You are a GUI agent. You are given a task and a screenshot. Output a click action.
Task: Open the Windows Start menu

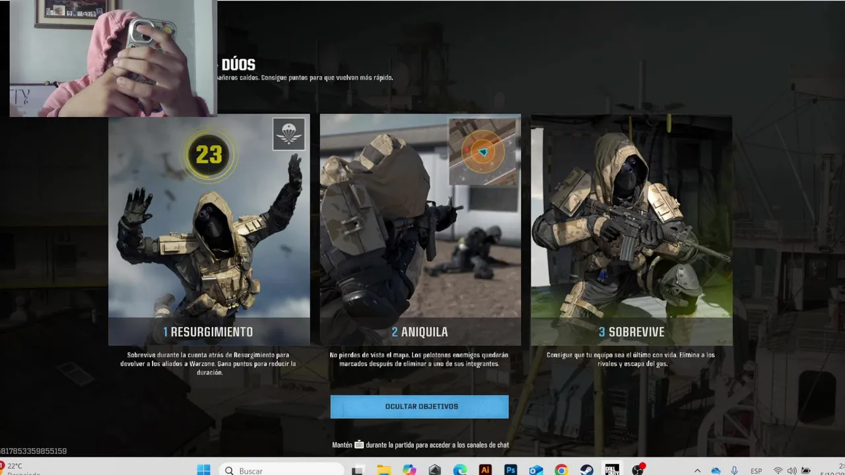click(203, 470)
